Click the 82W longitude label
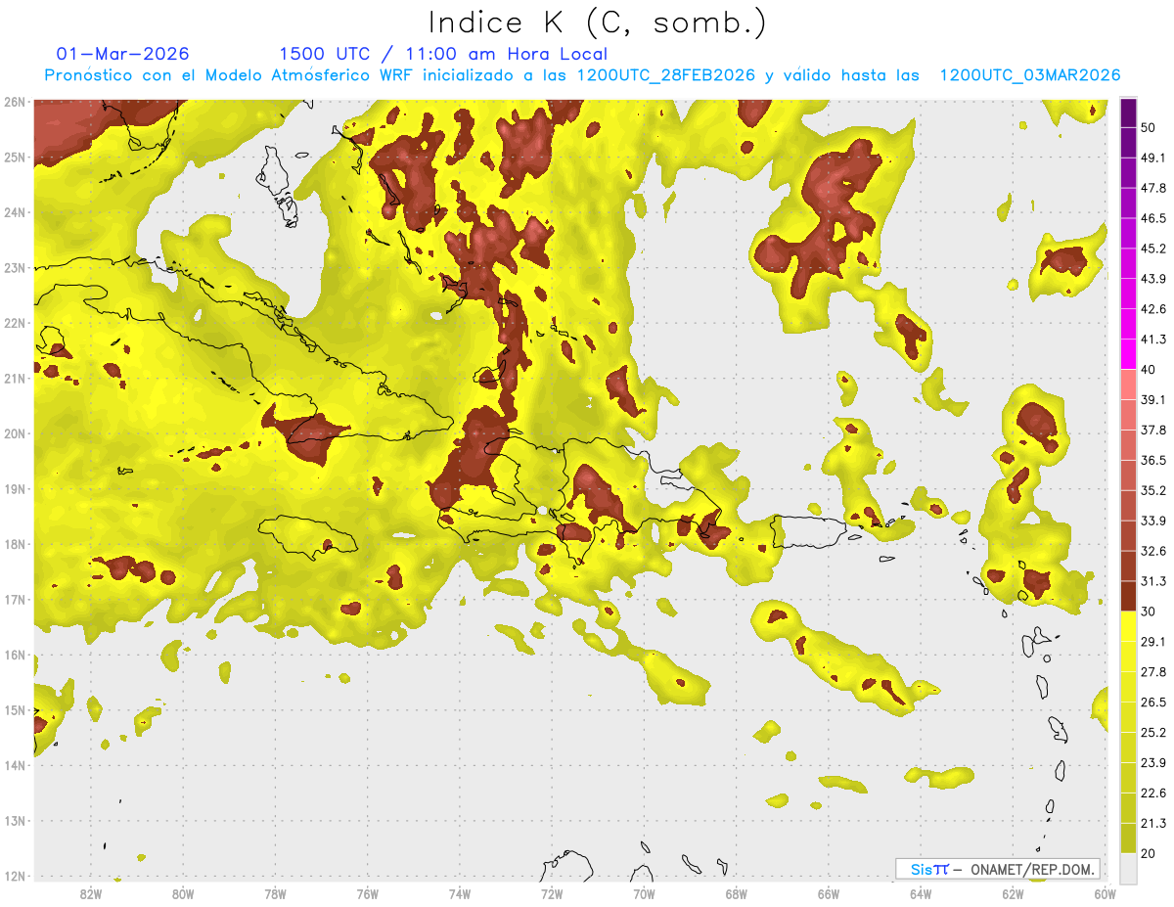This screenshot has height=907, width=1174. pyautogui.click(x=90, y=893)
